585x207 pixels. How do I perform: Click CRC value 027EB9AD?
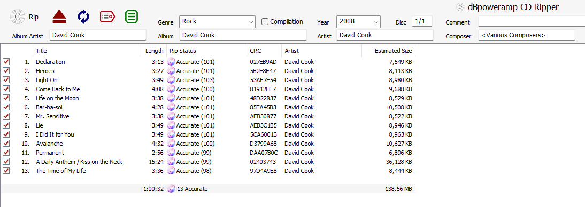[x=264, y=62]
